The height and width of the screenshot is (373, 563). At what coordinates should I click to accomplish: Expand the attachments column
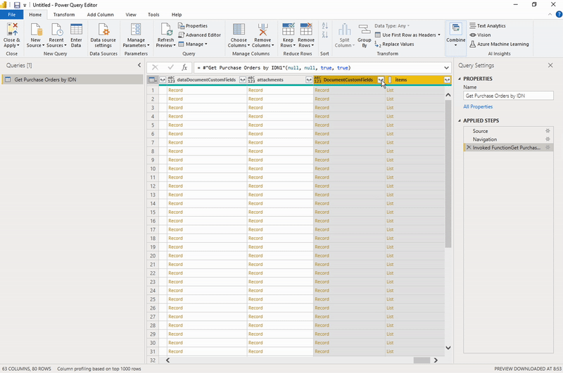[x=309, y=80]
